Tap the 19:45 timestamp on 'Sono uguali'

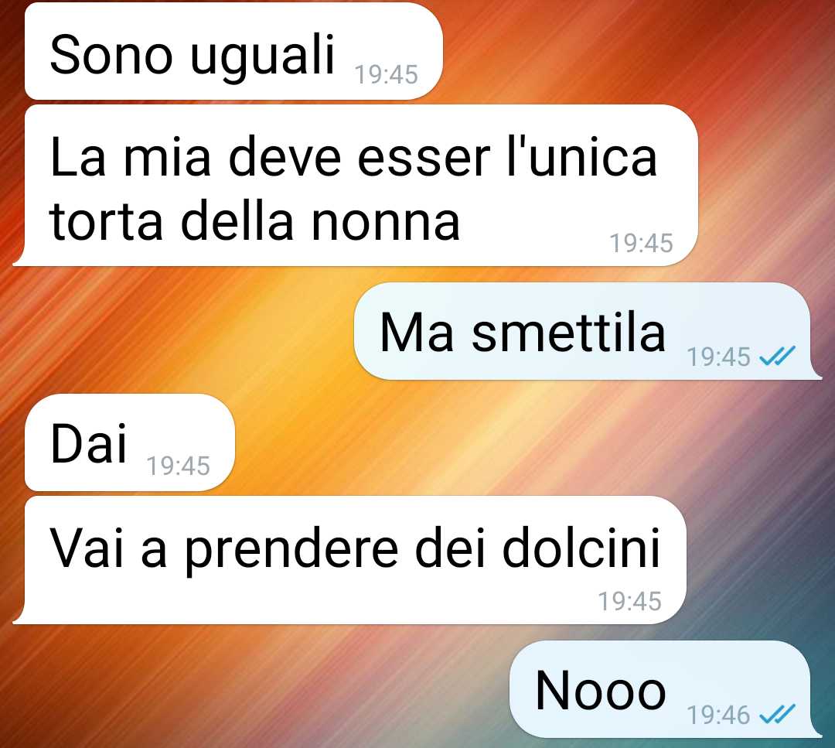tap(386, 74)
